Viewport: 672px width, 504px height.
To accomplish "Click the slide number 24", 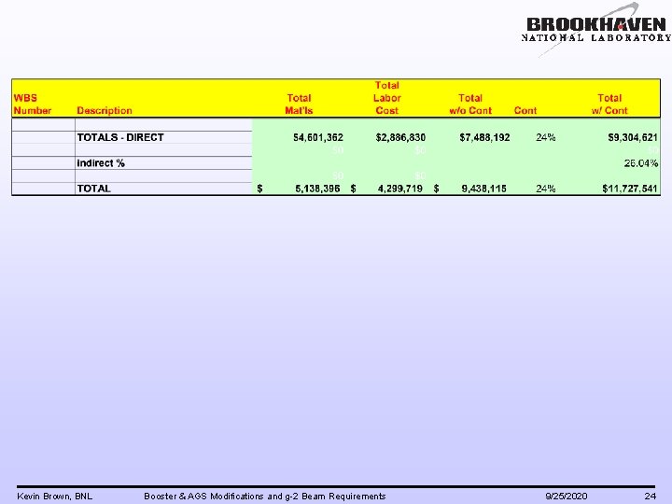I will pyautogui.click(x=651, y=497).
